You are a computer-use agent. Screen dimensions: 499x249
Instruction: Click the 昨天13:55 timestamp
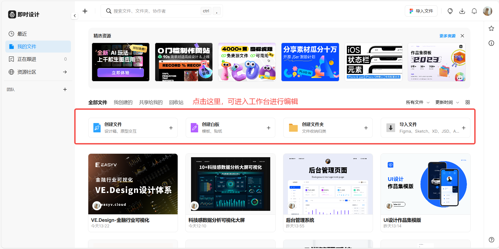(295, 226)
